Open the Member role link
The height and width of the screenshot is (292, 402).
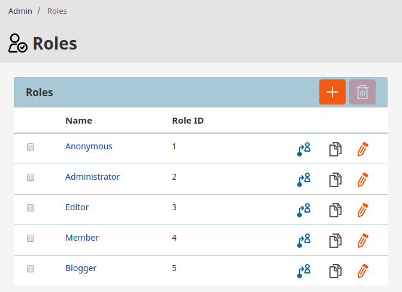click(x=82, y=238)
